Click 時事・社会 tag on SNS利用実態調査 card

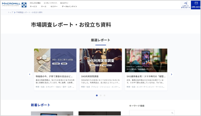(86, 87)
